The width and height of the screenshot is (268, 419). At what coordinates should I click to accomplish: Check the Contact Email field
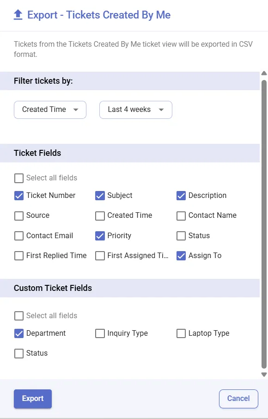click(x=18, y=236)
